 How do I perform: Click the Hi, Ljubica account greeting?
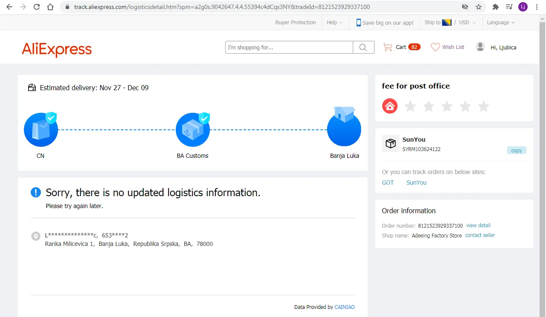(503, 48)
